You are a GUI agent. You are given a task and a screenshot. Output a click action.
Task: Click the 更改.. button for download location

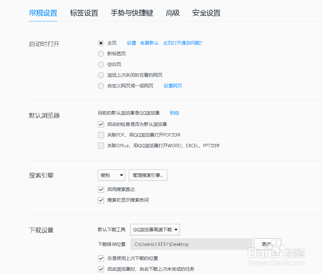268,244
